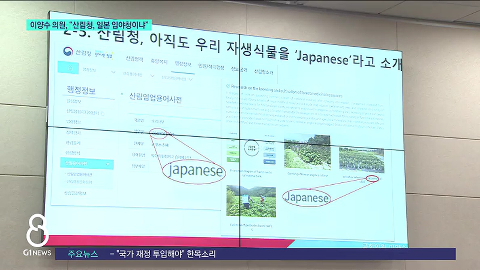Image resolution: width=480 pixels, height=270 pixels.
Task: Click the small icon beside 산림임업용어사전 heading
Action: click(x=122, y=94)
